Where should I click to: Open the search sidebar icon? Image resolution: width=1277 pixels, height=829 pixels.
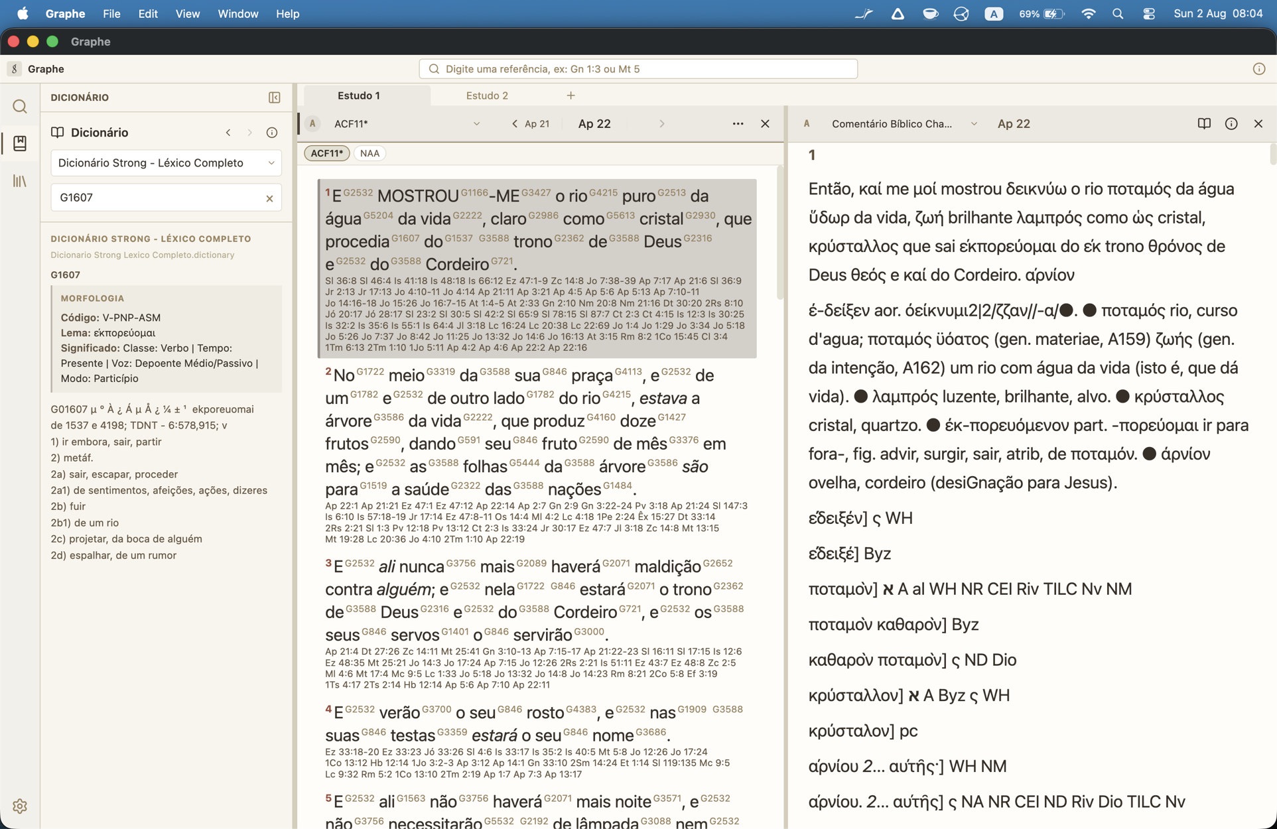click(20, 106)
